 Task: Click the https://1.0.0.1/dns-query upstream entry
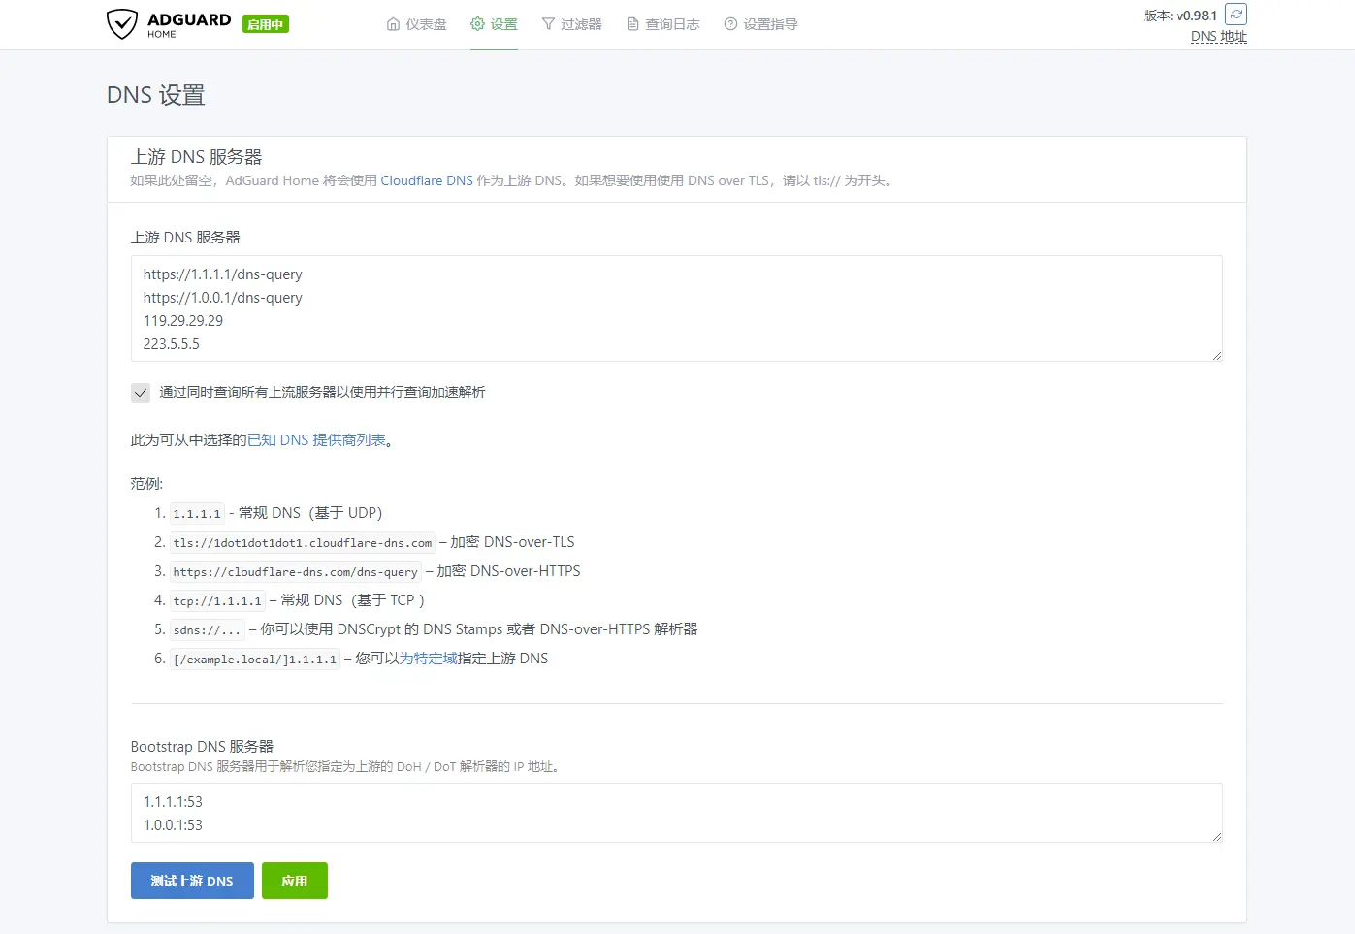coord(222,298)
